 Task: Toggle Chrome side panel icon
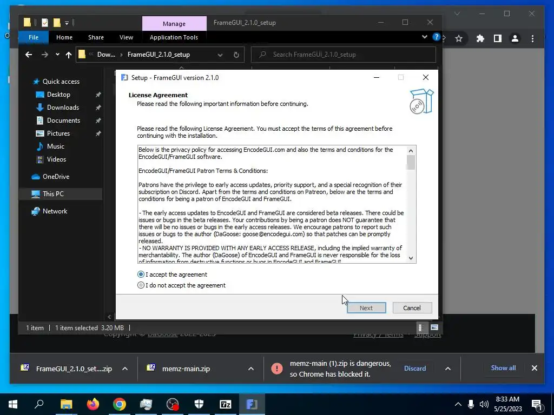(498, 38)
